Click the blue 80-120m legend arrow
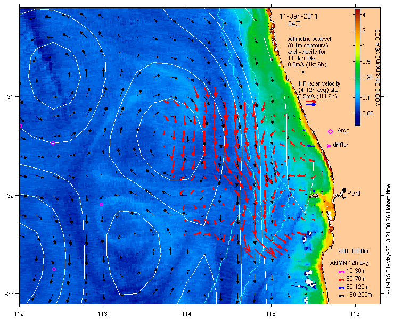The width and height of the screenshot is (394, 319). 341,288
